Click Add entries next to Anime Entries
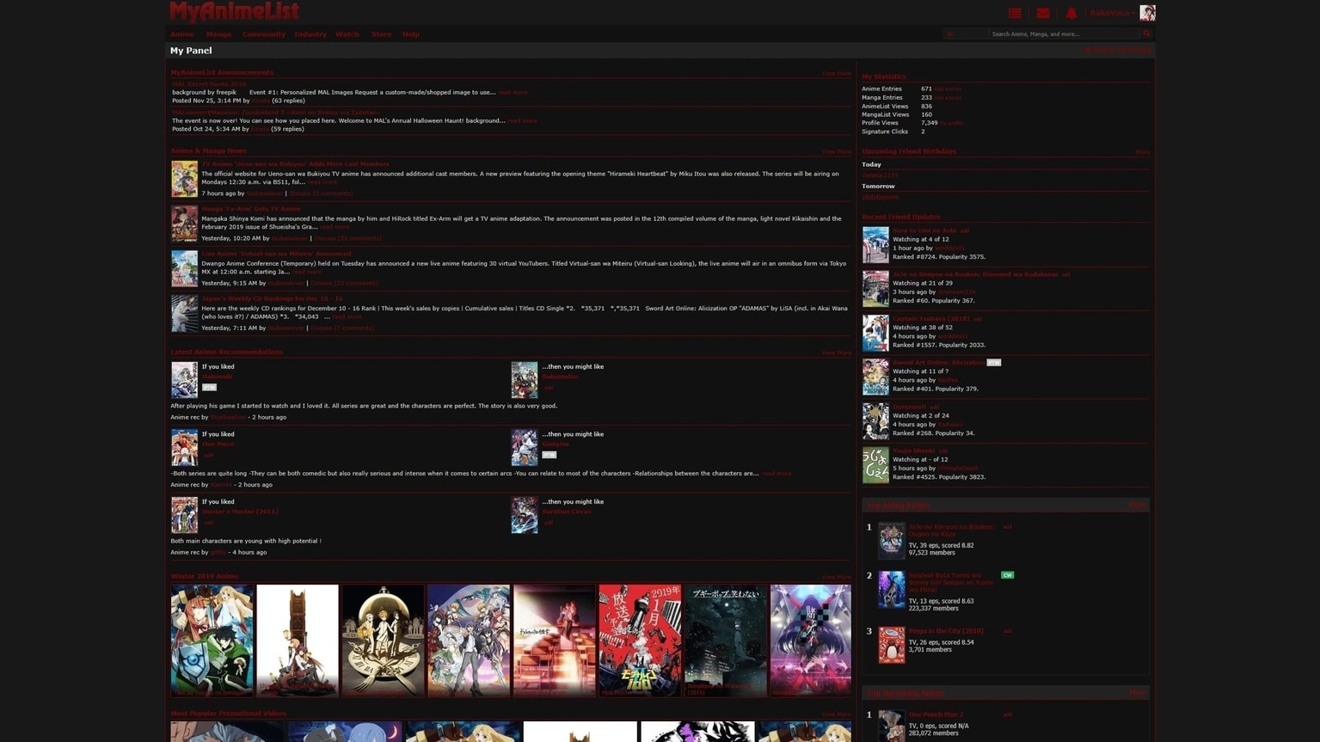 pos(948,89)
